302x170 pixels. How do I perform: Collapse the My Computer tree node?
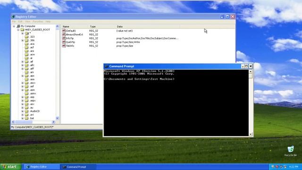14,26
